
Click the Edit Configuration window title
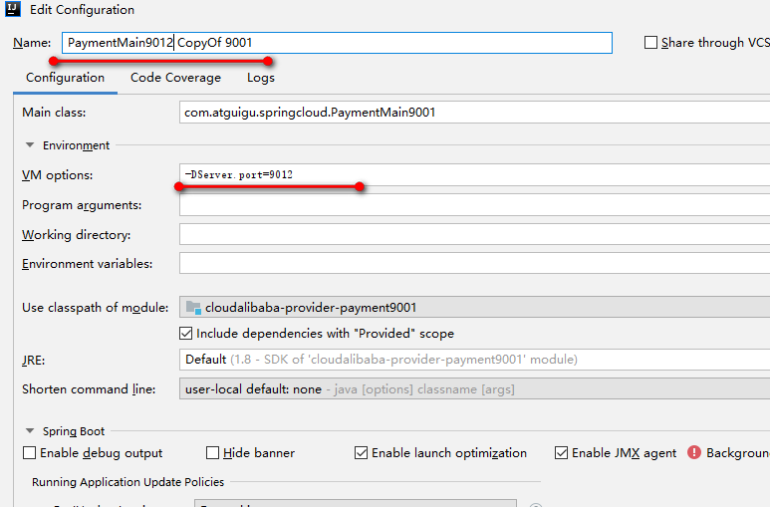(x=82, y=10)
